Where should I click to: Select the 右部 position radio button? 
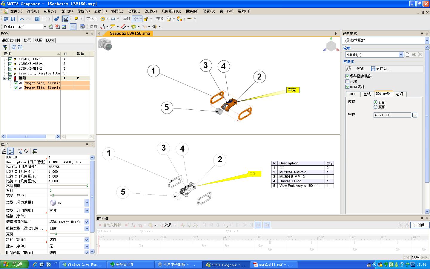pyautogui.click(x=375, y=102)
